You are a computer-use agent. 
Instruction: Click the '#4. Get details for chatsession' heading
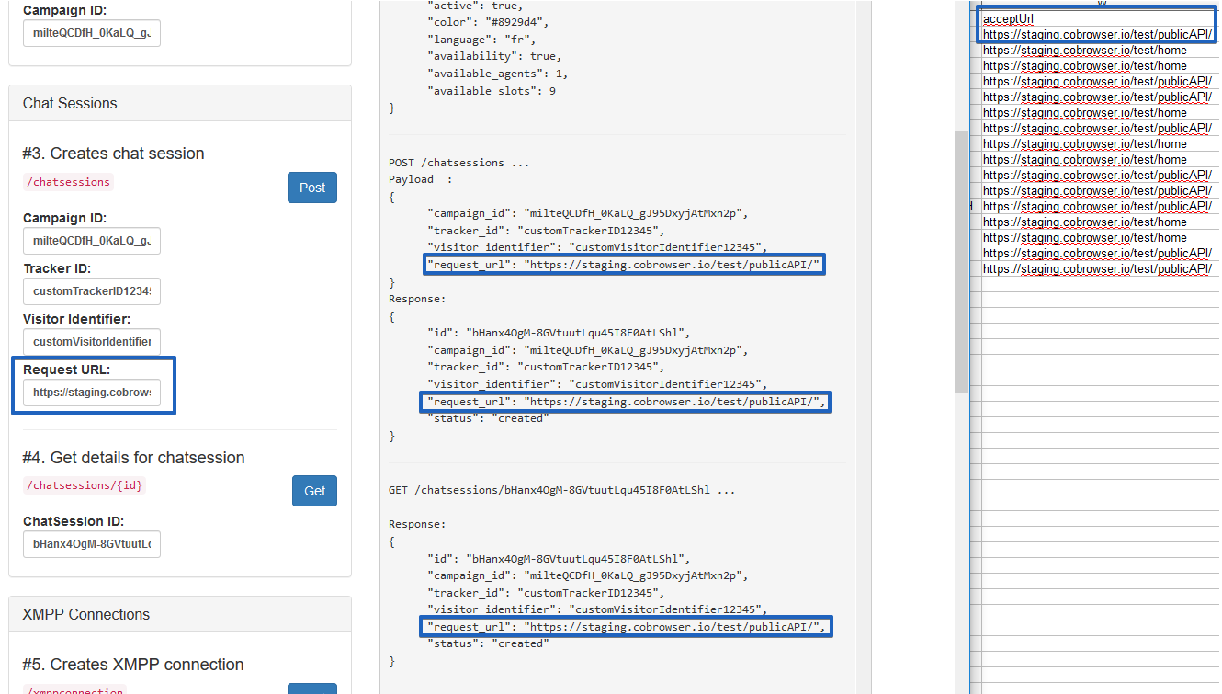click(x=134, y=457)
